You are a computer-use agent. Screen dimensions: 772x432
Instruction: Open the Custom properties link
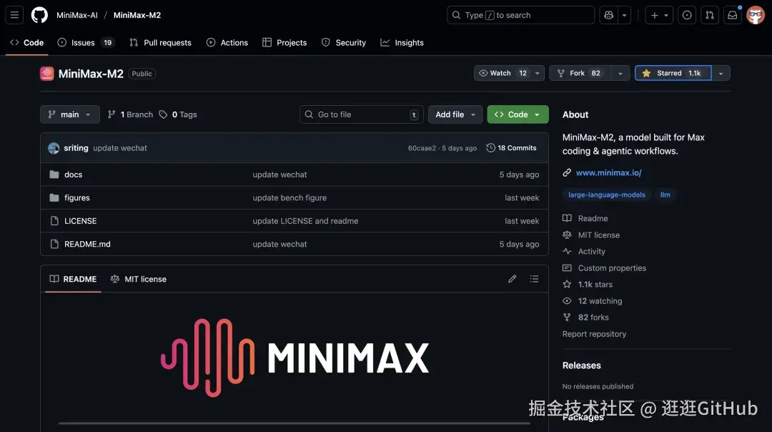point(605,268)
